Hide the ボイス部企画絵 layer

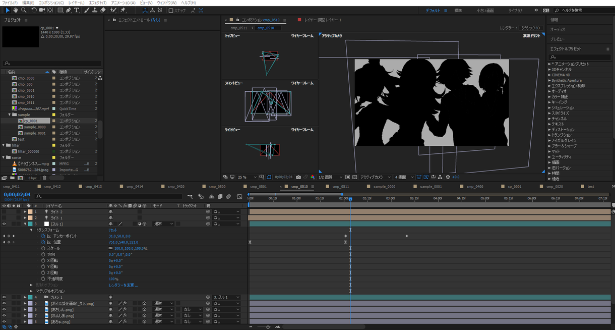point(4,303)
